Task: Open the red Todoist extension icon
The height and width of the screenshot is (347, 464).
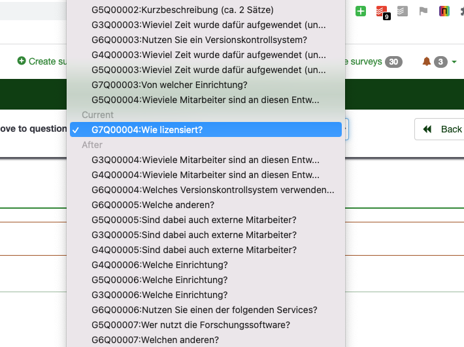Action: click(x=382, y=12)
